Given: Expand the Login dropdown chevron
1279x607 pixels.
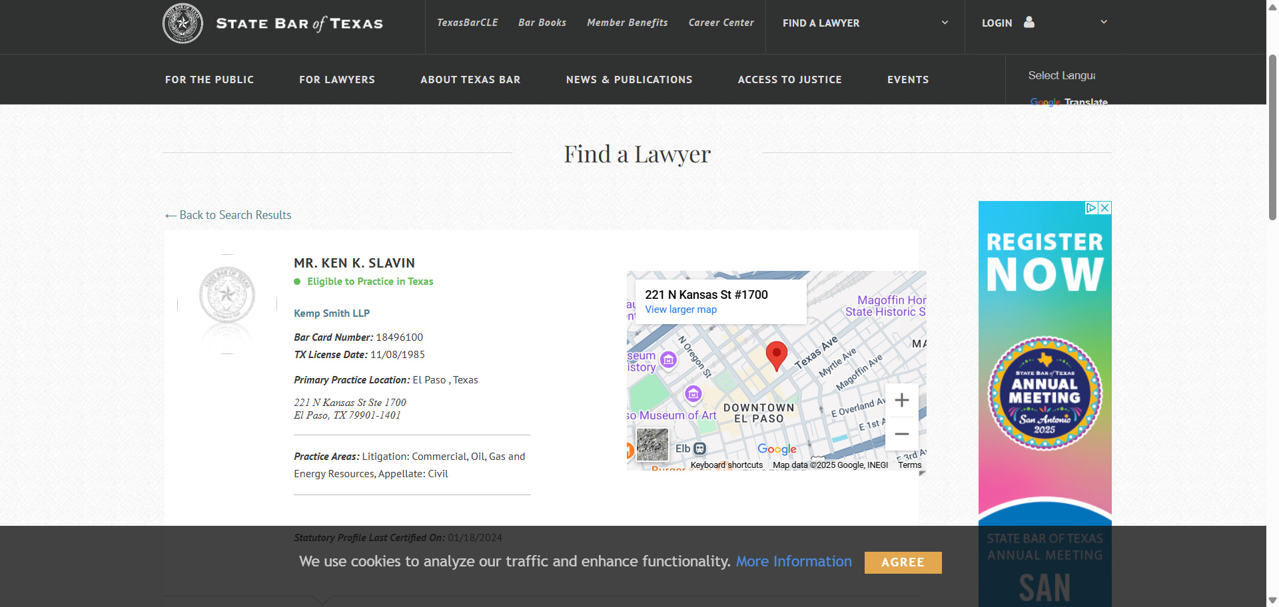Looking at the screenshot, I should tap(1104, 22).
